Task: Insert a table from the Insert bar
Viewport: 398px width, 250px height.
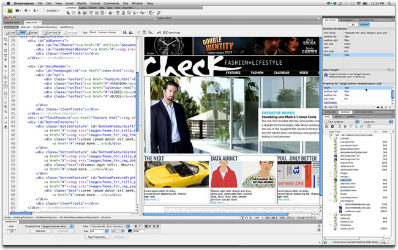Action: (91, 13)
